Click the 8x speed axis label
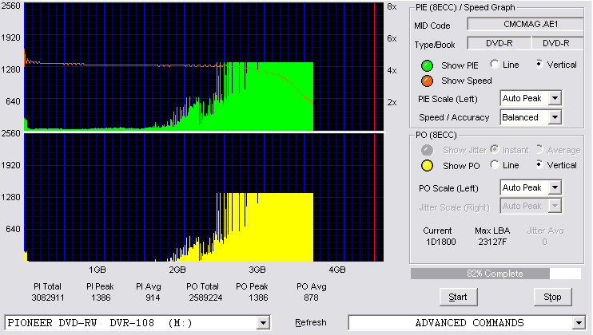The width and height of the screenshot is (593, 335). (392, 7)
